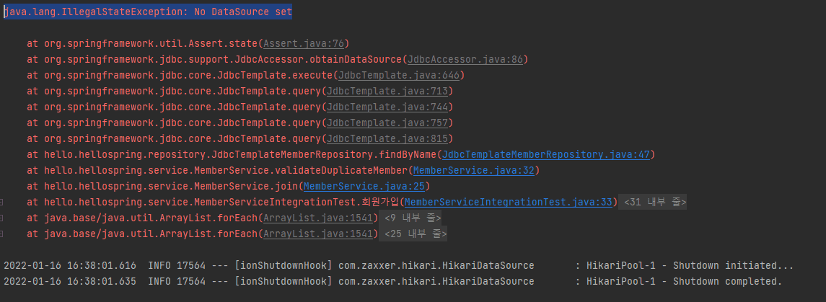Image resolution: width=826 pixels, height=302 pixels.
Task: Open JdbcTemplateMemberRepository.java:47 link
Action: click(546, 154)
